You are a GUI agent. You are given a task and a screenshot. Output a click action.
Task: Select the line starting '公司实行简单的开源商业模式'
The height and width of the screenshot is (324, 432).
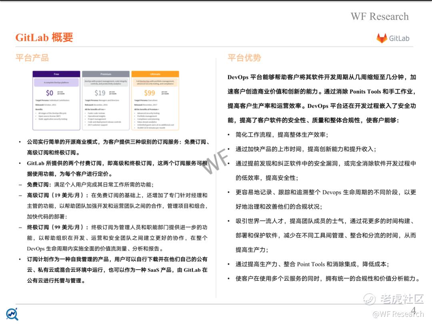[x=119, y=142]
